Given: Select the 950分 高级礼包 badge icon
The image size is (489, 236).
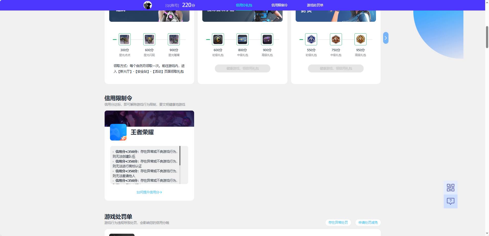Looking at the screenshot, I should click(x=360, y=39).
